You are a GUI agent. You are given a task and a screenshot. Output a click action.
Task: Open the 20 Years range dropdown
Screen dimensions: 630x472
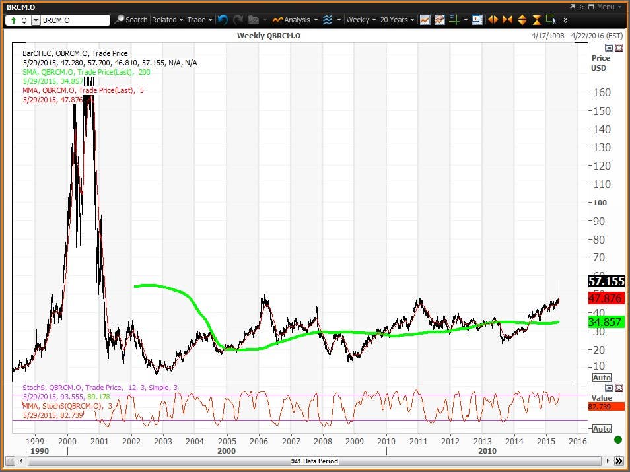pos(397,20)
